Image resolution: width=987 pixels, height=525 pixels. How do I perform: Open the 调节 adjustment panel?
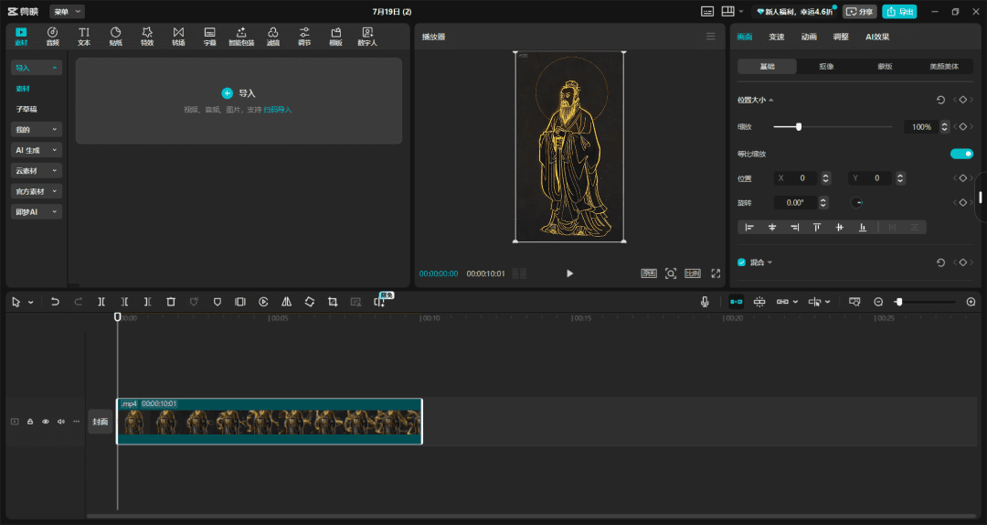click(x=304, y=37)
